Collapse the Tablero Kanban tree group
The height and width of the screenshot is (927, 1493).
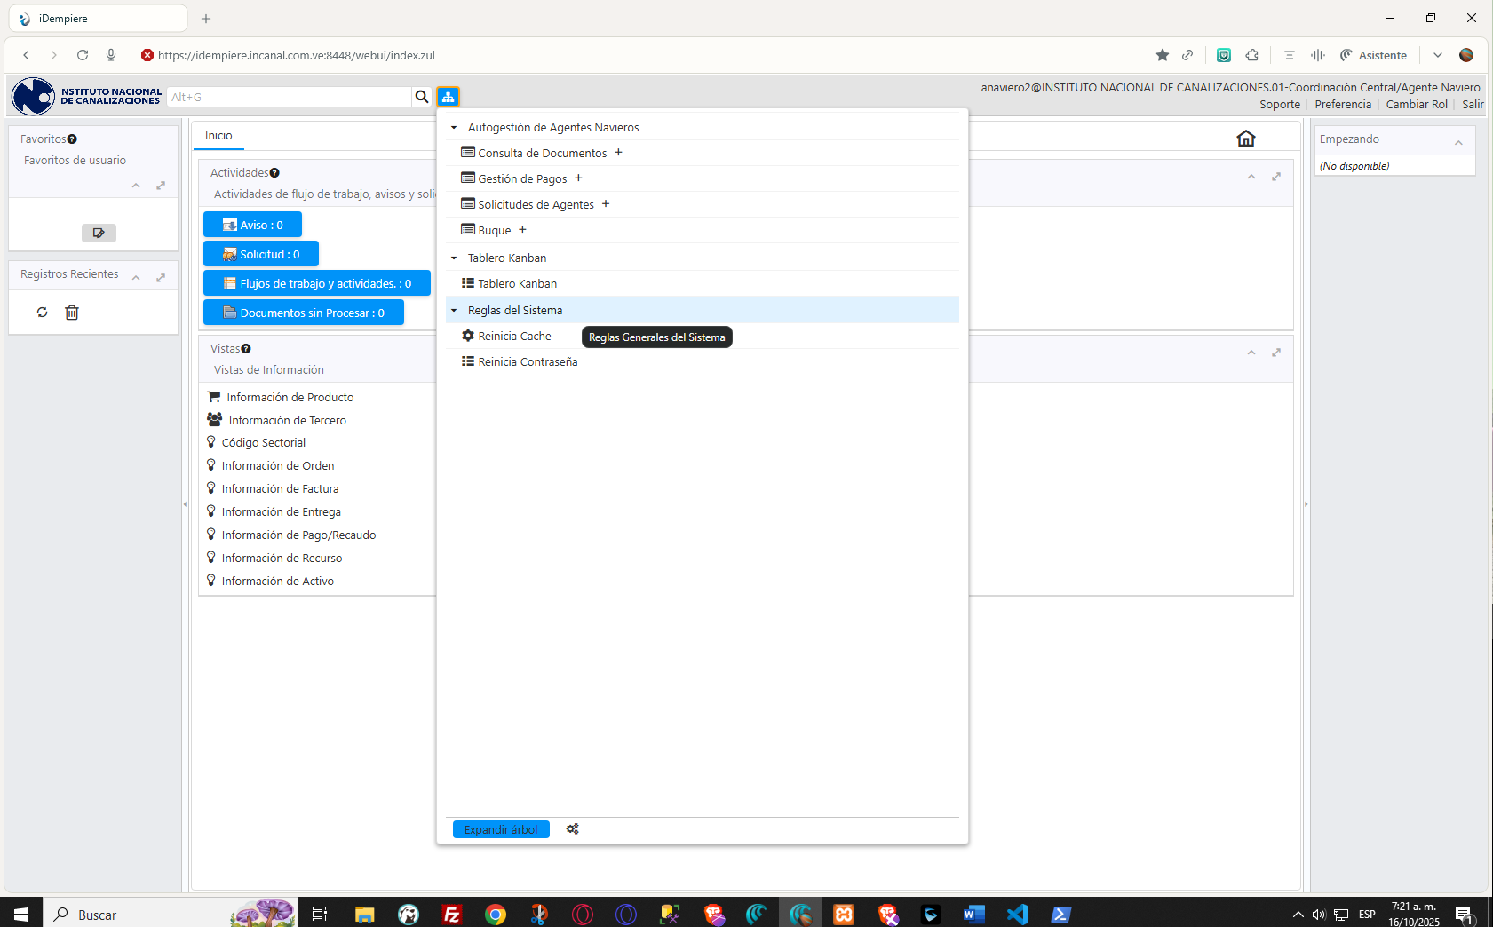[454, 258]
